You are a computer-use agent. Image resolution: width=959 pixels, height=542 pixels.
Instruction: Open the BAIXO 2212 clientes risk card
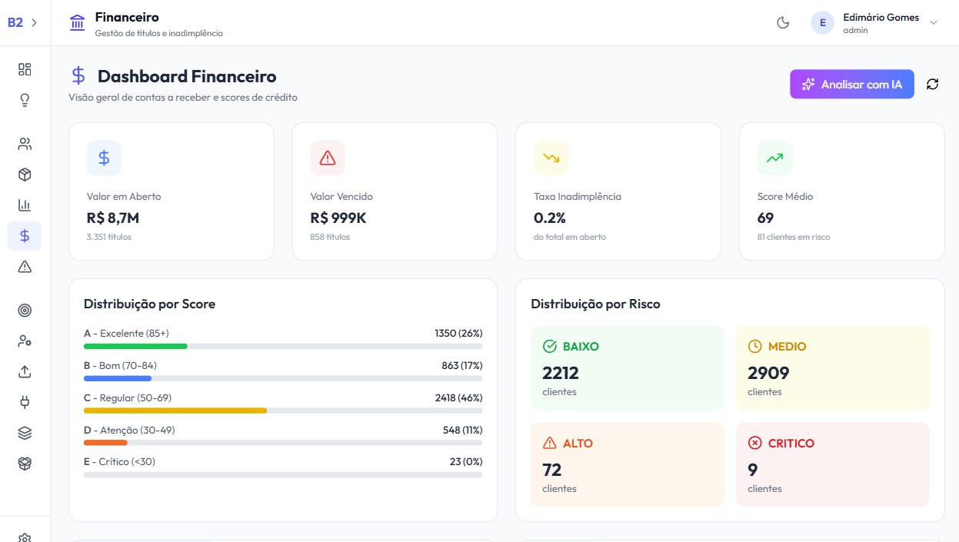(x=628, y=368)
